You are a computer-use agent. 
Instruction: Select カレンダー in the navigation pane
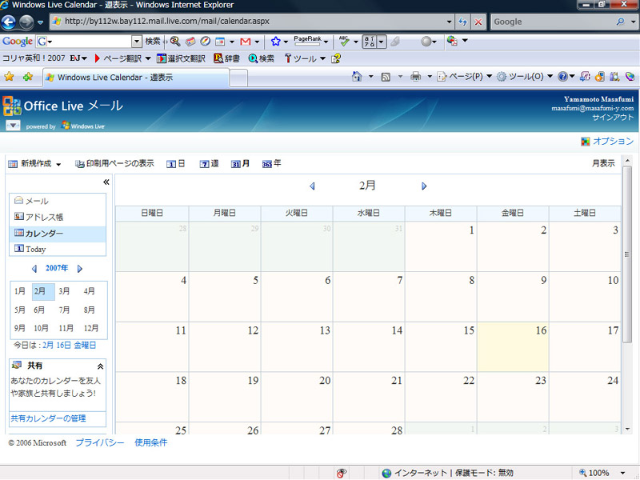pos(58,234)
